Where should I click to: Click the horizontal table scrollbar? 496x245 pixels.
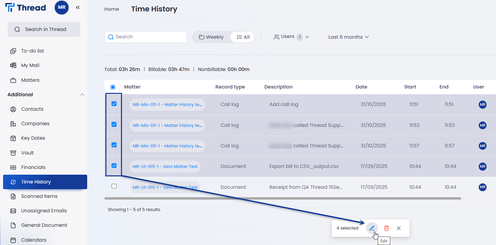tap(282, 199)
